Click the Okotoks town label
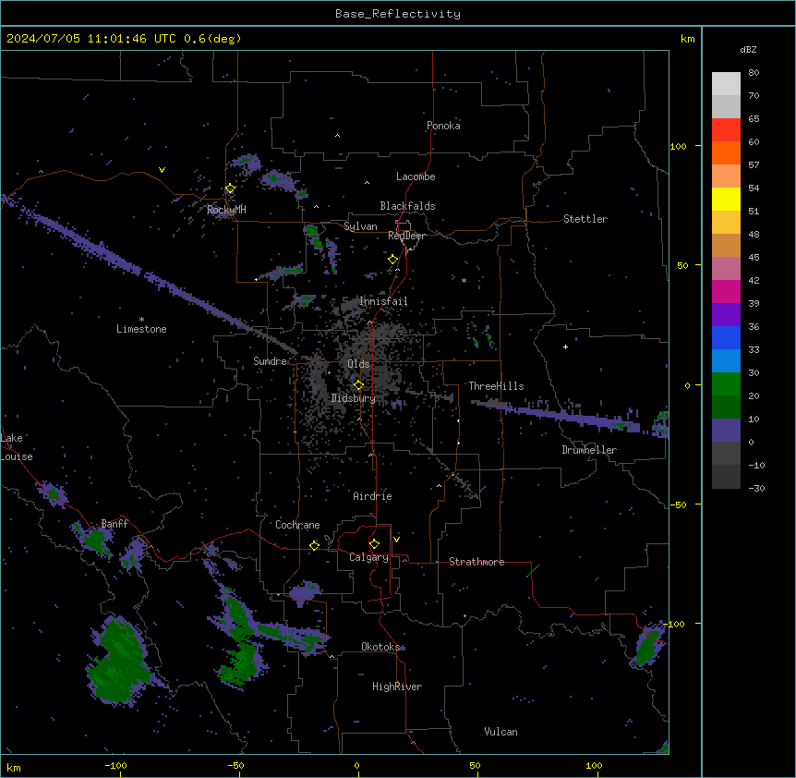This screenshot has height=778, width=796. 380,647
